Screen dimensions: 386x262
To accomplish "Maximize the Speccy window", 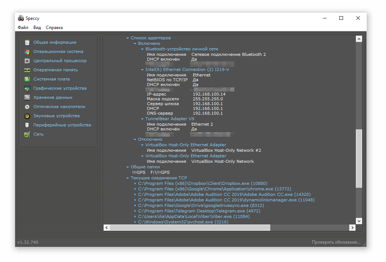I will [341, 18].
